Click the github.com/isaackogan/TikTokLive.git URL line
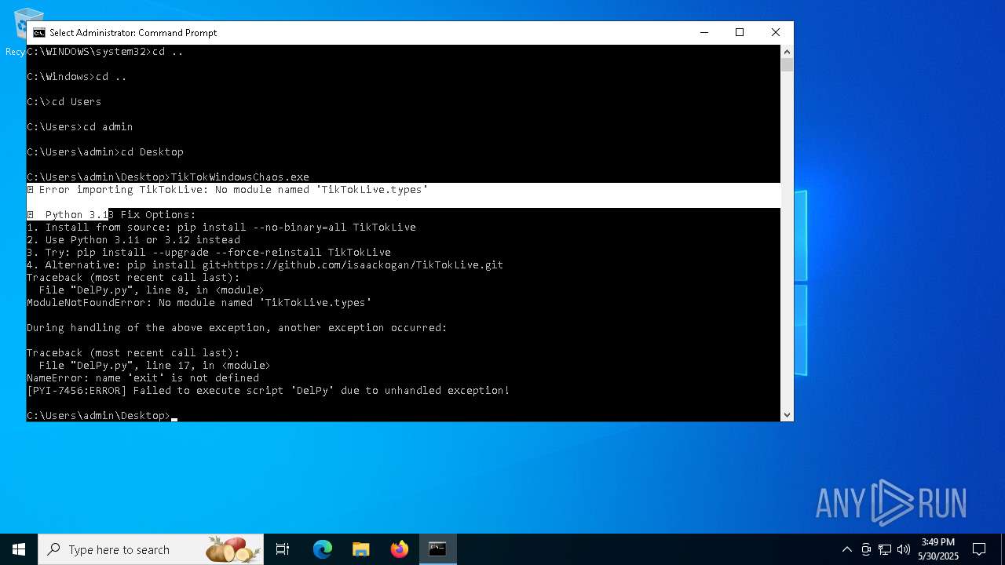 (x=265, y=264)
